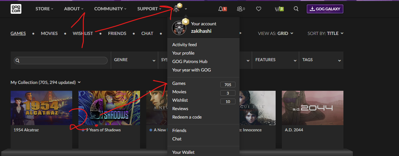
Task: Open the 9 Years of Shadows cover
Action: [x=109, y=108]
